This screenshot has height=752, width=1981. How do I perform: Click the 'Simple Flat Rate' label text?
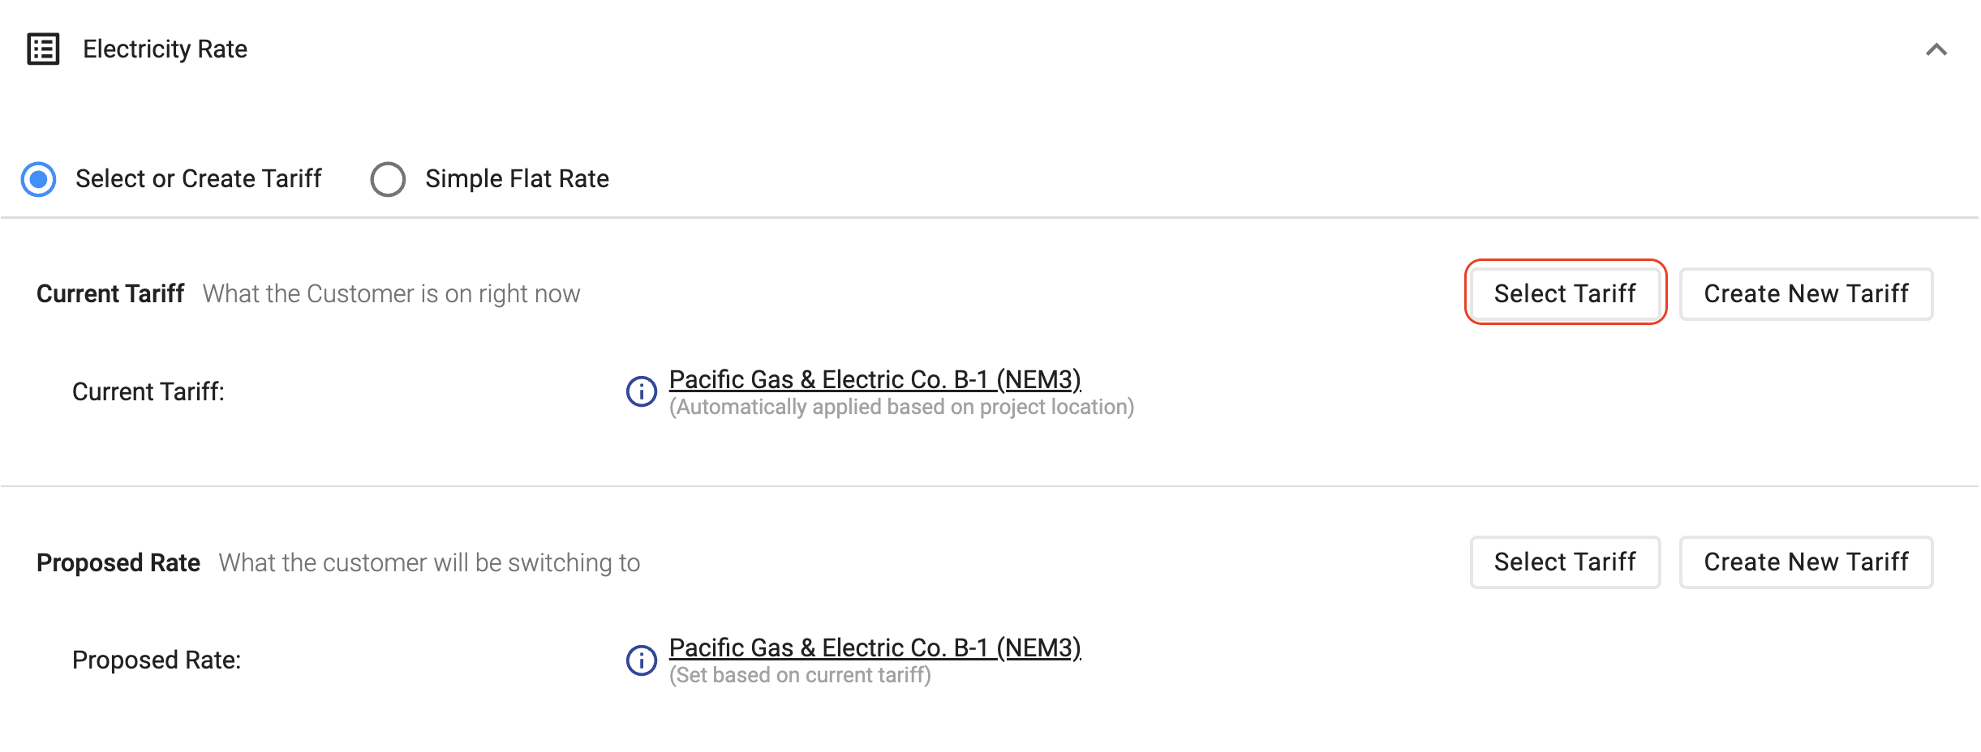517,179
